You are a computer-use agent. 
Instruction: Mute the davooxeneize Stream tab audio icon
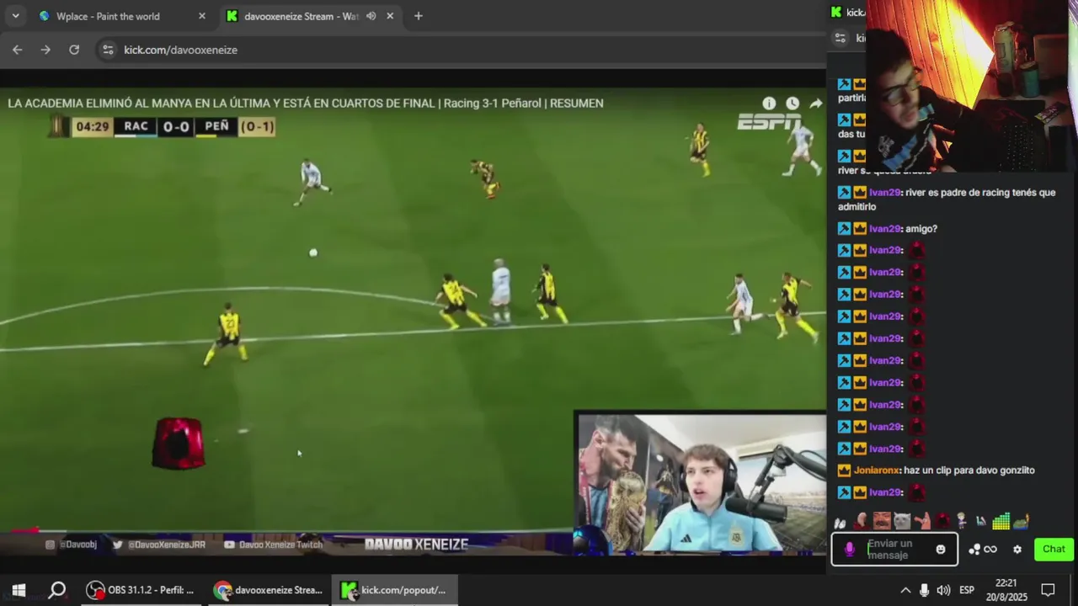371,16
